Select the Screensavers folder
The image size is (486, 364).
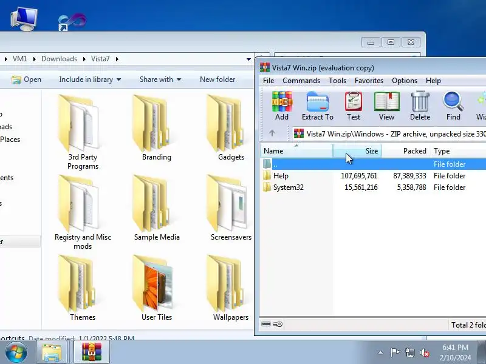click(231, 208)
